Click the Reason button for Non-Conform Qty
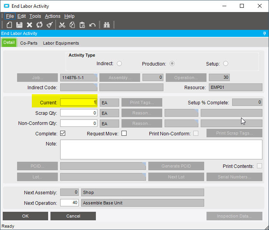Screen dimensions: 269x230 pos(142,123)
